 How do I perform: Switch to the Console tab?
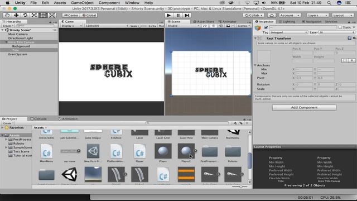[x=38, y=119]
